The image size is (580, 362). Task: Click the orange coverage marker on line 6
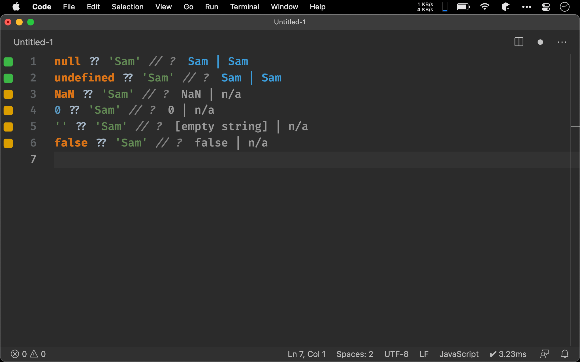pyautogui.click(x=8, y=143)
